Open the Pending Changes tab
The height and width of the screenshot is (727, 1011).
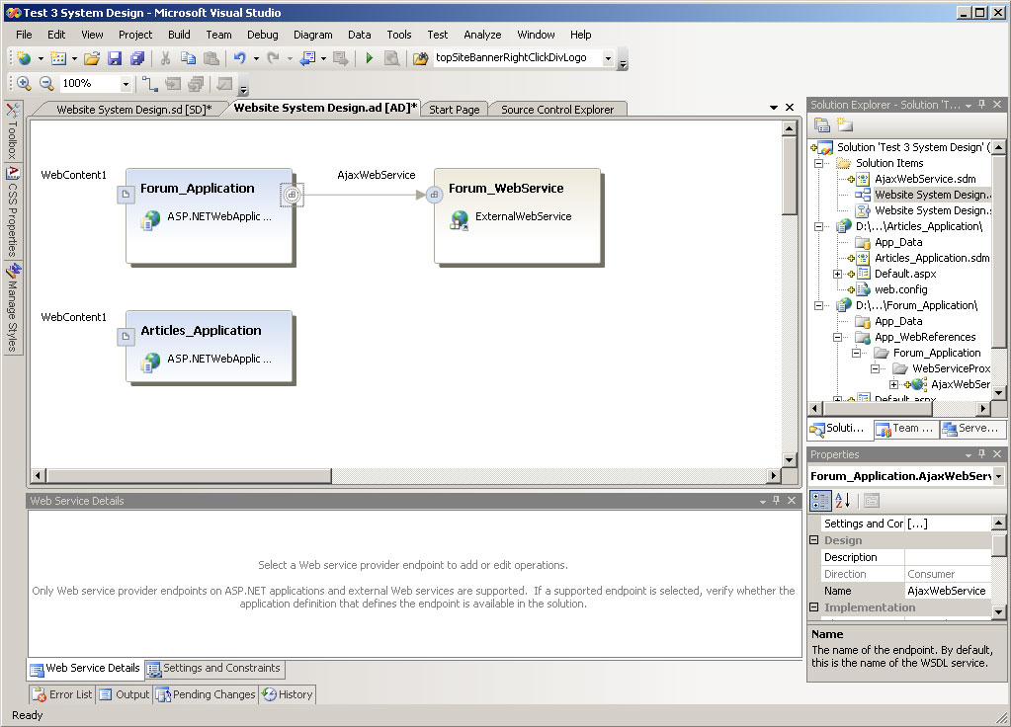pyautogui.click(x=207, y=694)
